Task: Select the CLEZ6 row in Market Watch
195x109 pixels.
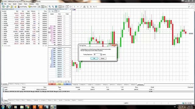Action: point(24,15)
